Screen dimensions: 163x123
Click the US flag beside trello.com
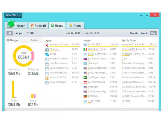click(x=85, y=87)
